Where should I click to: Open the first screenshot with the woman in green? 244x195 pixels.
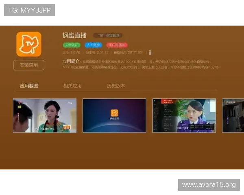click(x=45, y=115)
